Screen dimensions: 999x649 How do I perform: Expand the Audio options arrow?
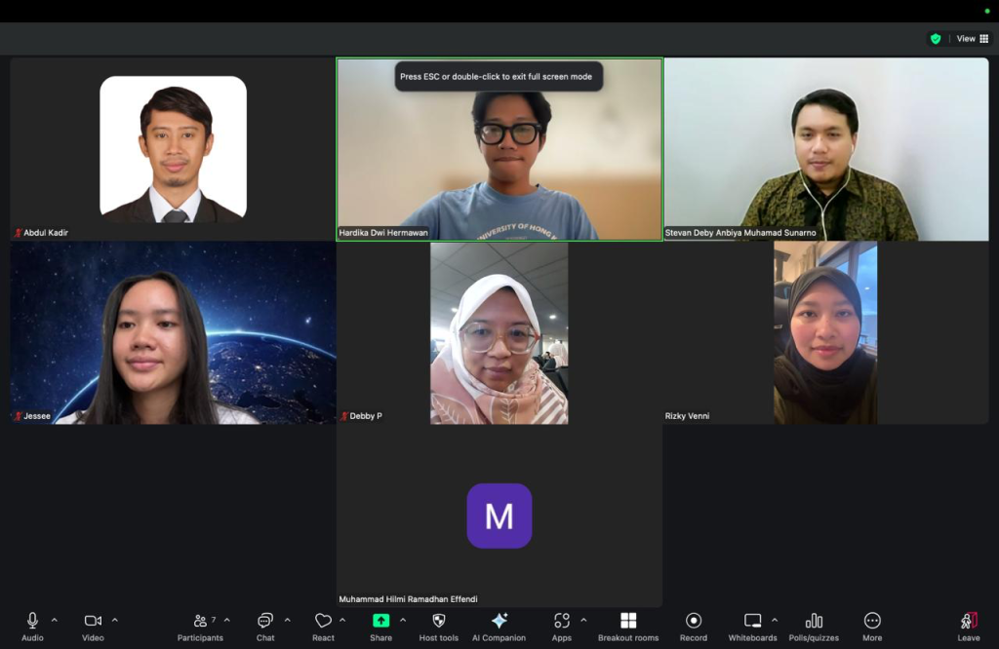pos(55,620)
